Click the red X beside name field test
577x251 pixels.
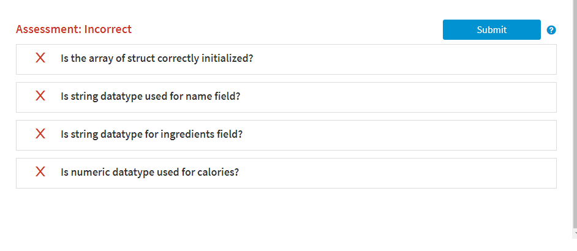click(40, 96)
